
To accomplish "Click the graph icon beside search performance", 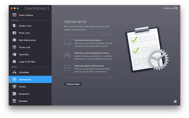I will (67, 68).
